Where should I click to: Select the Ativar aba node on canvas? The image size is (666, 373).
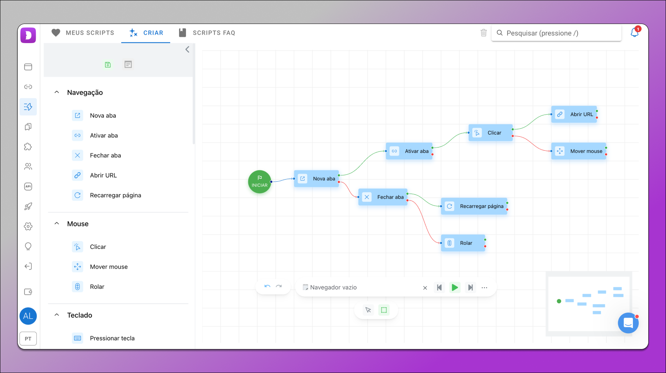coord(409,151)
